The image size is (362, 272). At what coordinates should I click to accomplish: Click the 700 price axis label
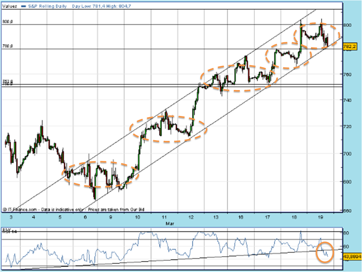(x=347, y=154)
